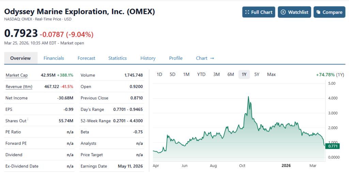
Task: Click the Watchlist plus icon
Action: [283, 12]
